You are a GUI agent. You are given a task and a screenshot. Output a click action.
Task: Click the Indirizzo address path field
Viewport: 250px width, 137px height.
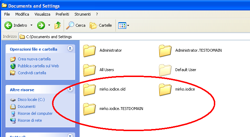point(134,37)
